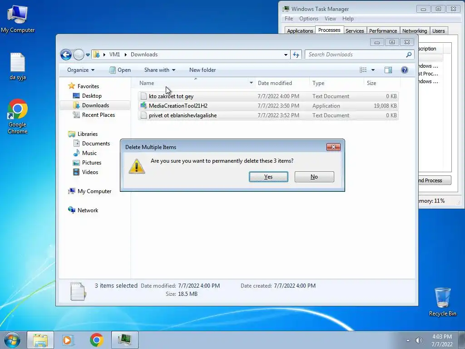The width and height of the screenshot is (465, 349).
Task: Click the change view icon
Action: tap(363, 70)
